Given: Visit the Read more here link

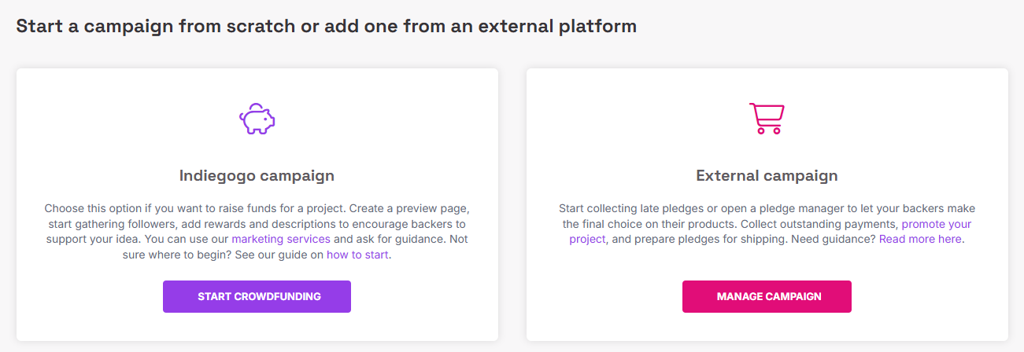Looking at the screenshot, I should [920, 239].
